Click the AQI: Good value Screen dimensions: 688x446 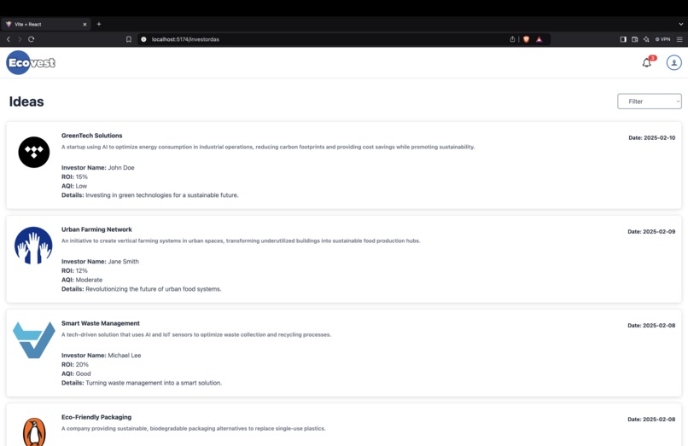pos(76,374)
